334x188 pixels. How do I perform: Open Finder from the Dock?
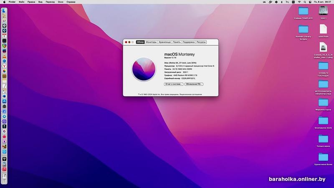4,11
